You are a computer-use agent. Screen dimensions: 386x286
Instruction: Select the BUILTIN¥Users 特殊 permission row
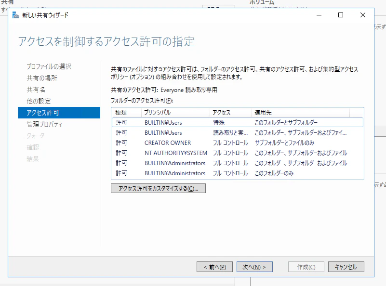tap(238, 122)
